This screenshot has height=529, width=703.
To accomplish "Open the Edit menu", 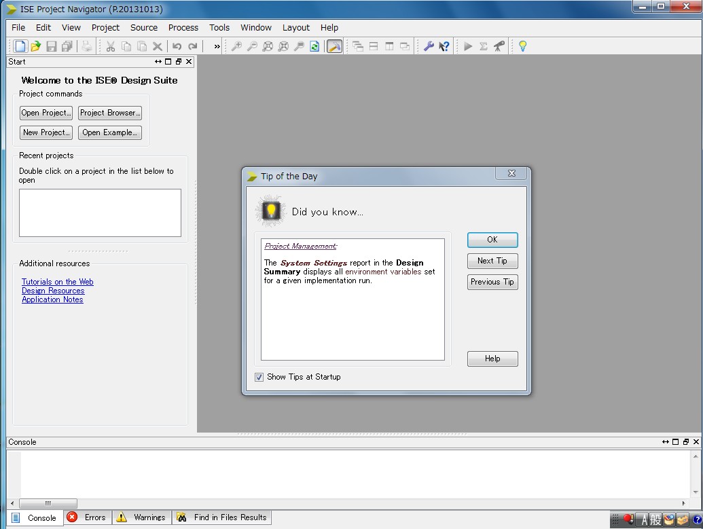I will (x=43, y=27).
